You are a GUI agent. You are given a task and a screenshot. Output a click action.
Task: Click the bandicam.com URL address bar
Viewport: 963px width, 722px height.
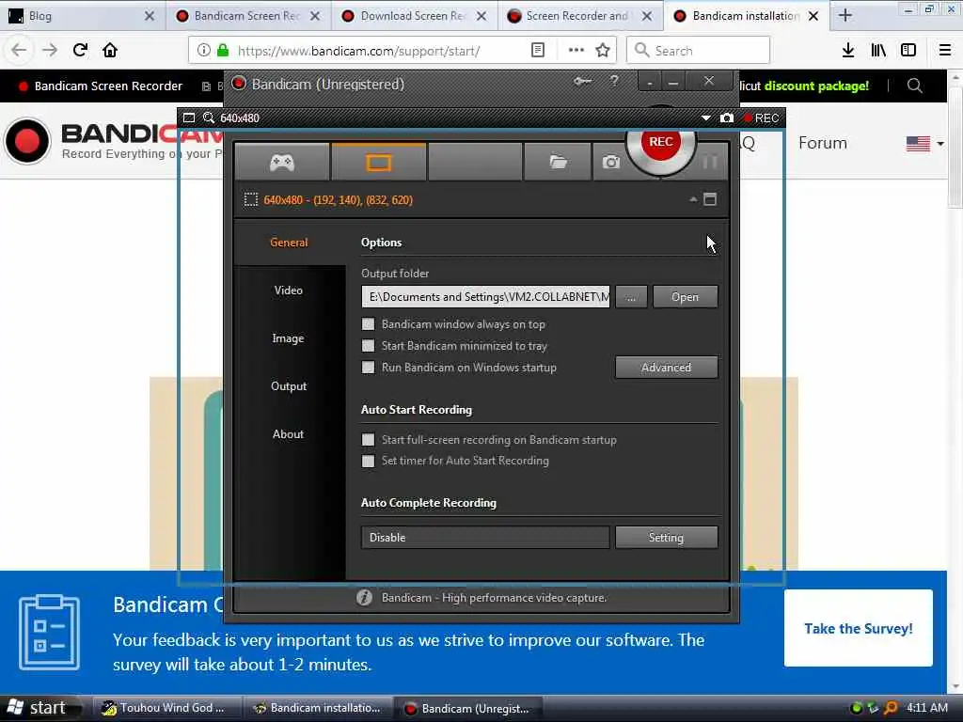pyautogui.click(x=358, y=51)
